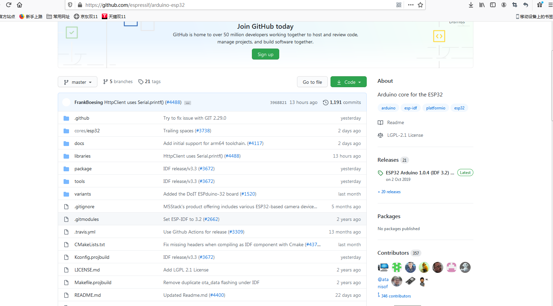Open page actions three-dot menu in address bar
The image size is (553, 306).
411,5
